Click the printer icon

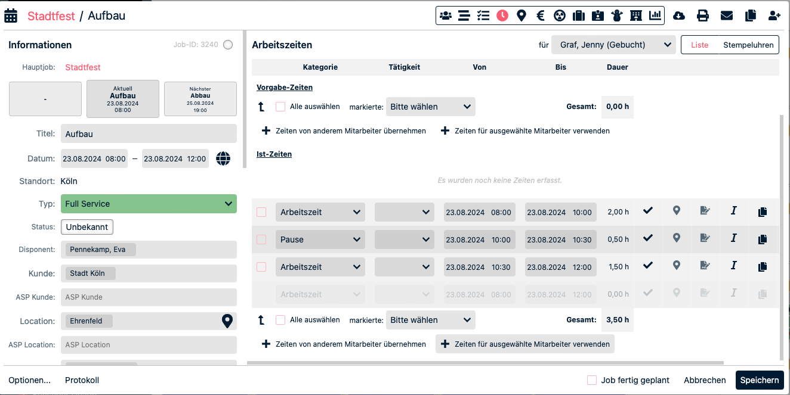tap(703, 16)
